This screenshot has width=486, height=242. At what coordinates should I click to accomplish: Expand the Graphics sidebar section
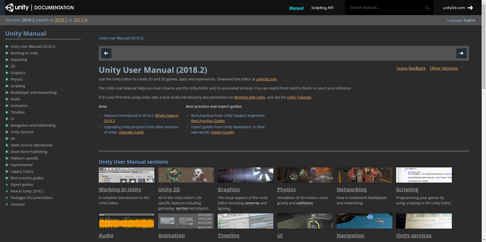pyautogui.click(x=7, y=73)
